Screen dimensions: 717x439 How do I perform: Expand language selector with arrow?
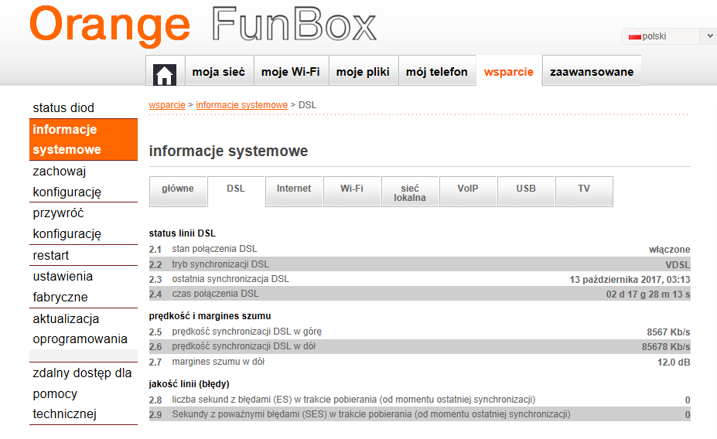tap(709, 36)
